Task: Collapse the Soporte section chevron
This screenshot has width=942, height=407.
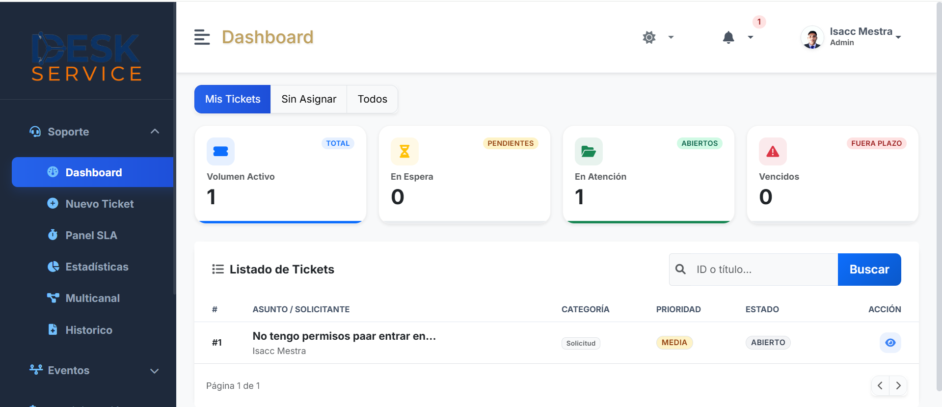Action: point(155,131)
